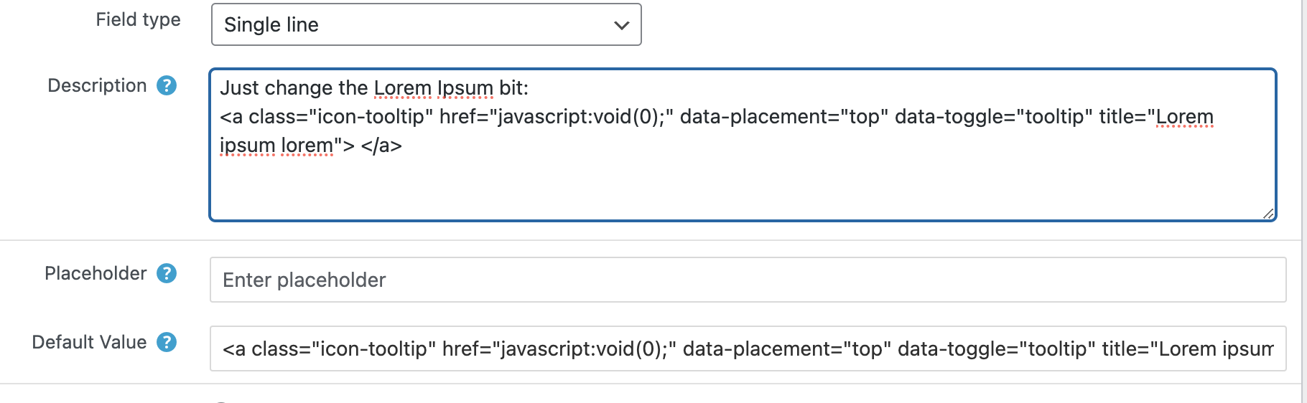Click misspelled word 'Ipsum' in Description
The width and height of the screenshot is (1307, 403).
[x=465, y=87]
